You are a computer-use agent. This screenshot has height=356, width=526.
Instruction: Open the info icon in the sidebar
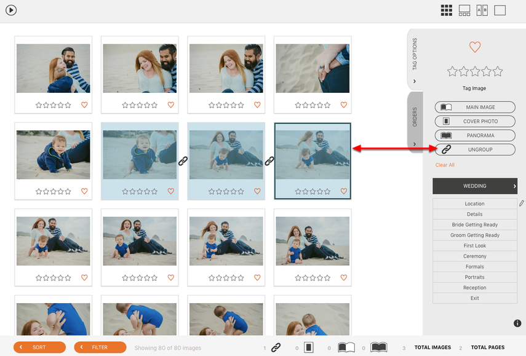tap(517, 323)
